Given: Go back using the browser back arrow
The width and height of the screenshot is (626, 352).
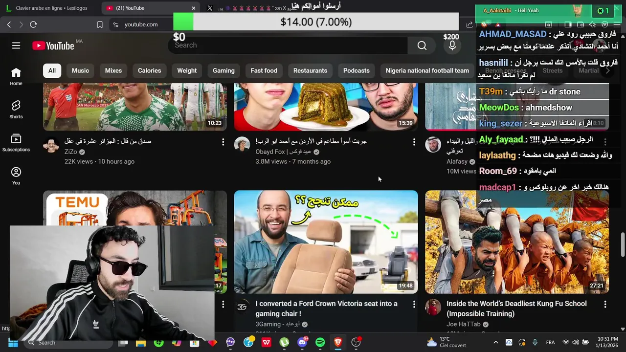Looking at the screenshot, I should pos(9,24).
